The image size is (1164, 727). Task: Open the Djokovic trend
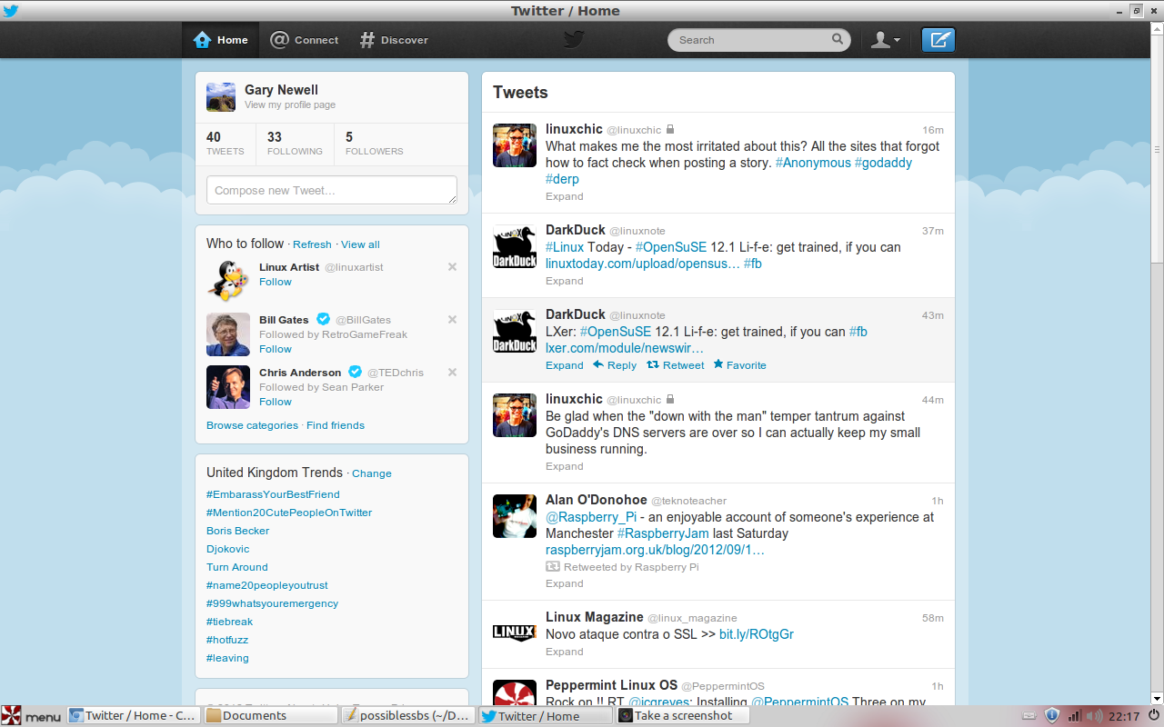[x=227, y=549]
